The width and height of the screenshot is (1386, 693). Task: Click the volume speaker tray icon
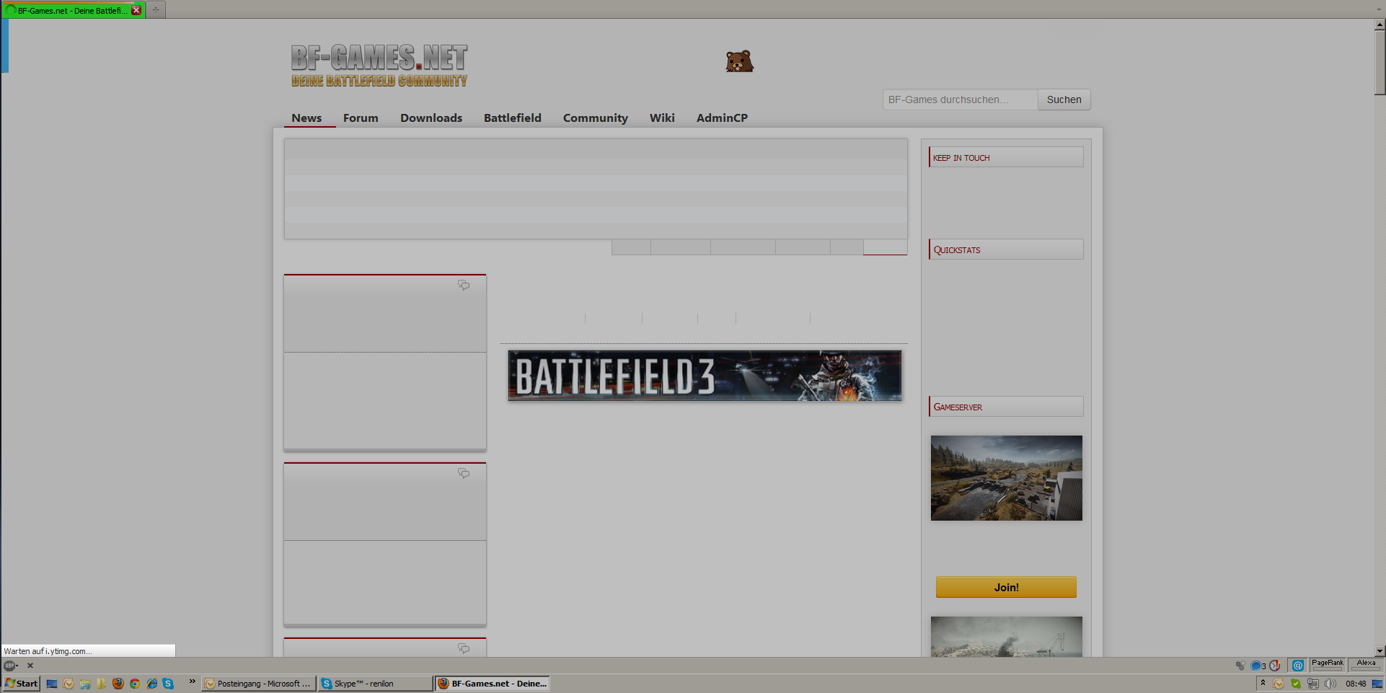[x=1330, y=684]
